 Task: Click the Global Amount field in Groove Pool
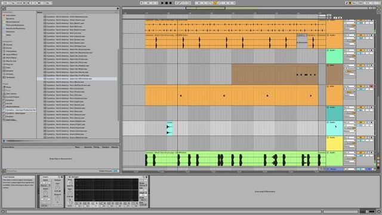click(115, 171)
